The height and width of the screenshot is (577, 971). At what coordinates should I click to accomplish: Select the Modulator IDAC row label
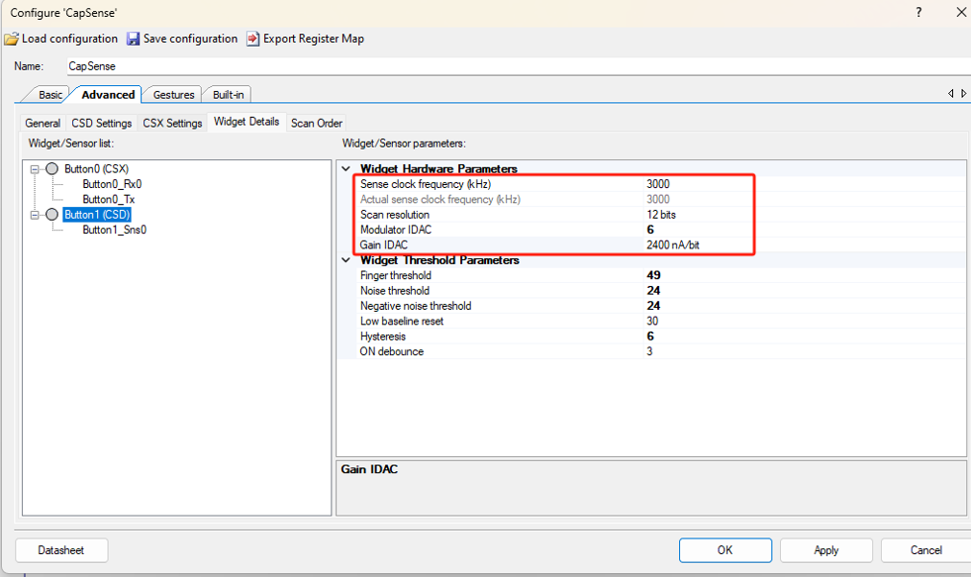[x=396, y=230]
